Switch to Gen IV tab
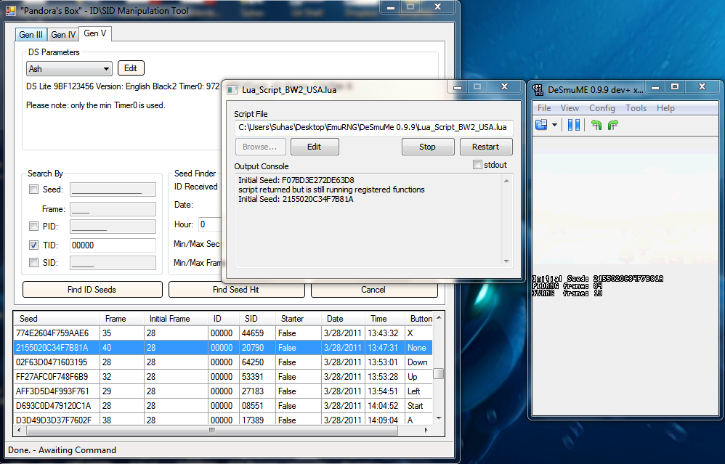725x464 pixels. tap(63, 35)
